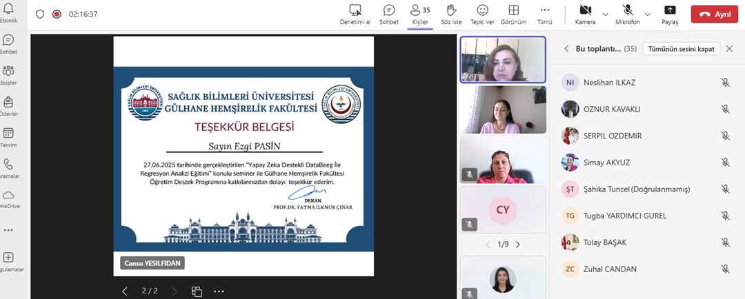Open Sohbet in the left sidebar
Viewport: 745px width, 299px height.
pyautogui.click(x=8, y=43)
